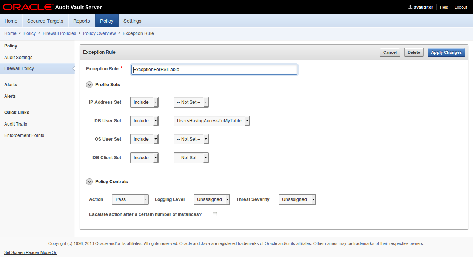
Task: Click the Oracle logo
Action: [x=28, y=7]
